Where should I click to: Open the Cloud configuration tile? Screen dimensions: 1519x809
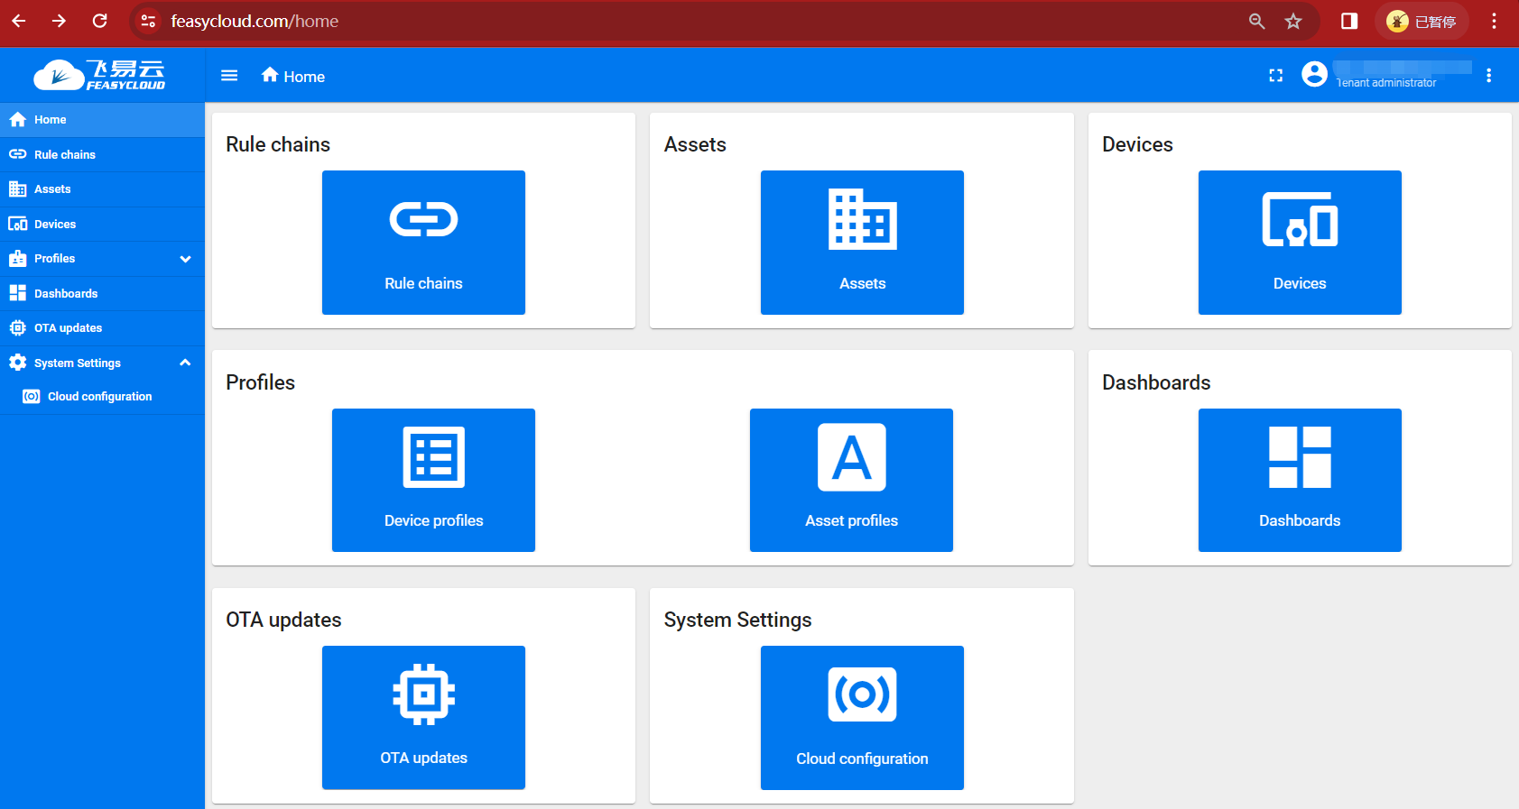click(862, 717)
